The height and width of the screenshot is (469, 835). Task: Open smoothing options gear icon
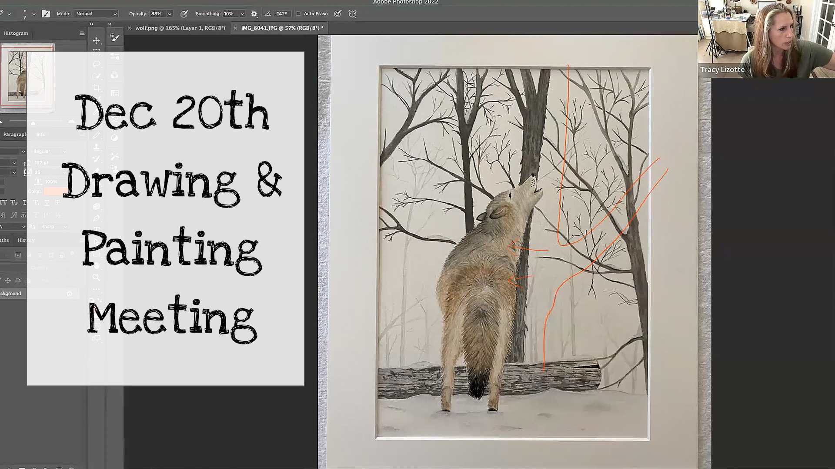click(254, 14)
